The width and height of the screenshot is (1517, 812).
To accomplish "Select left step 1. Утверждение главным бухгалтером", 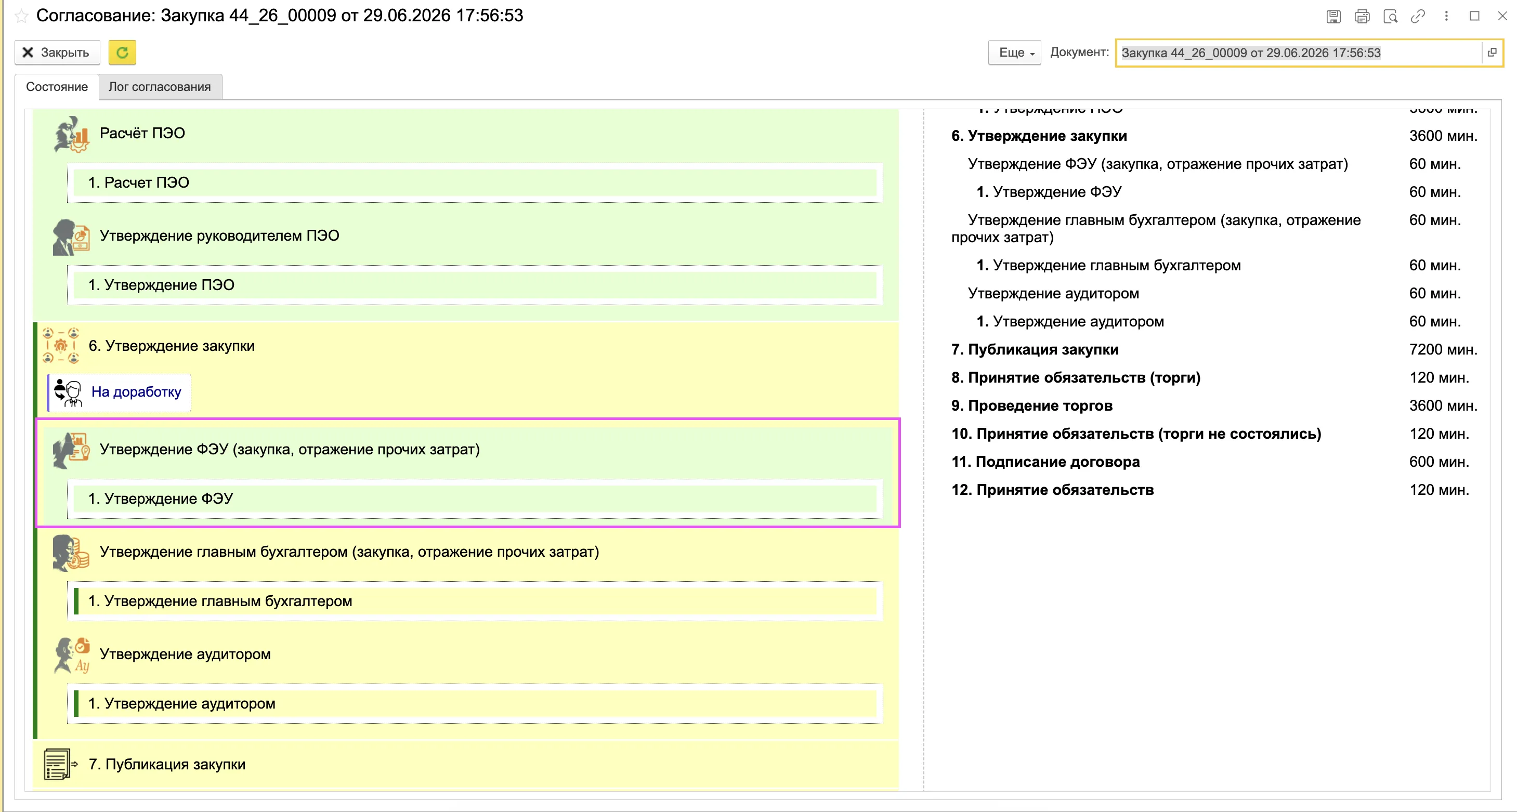I will tap(475, 601).
